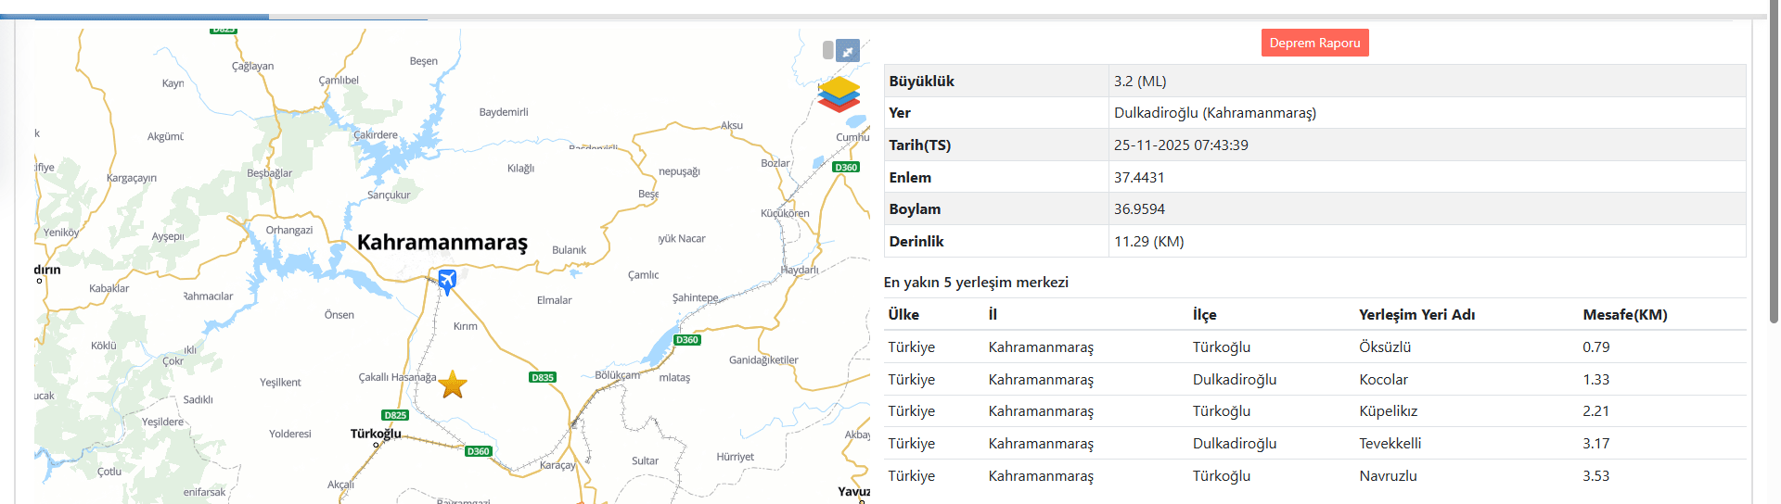Select the Kocolar settlement row
The image size is (1781, 504).
1383,380
